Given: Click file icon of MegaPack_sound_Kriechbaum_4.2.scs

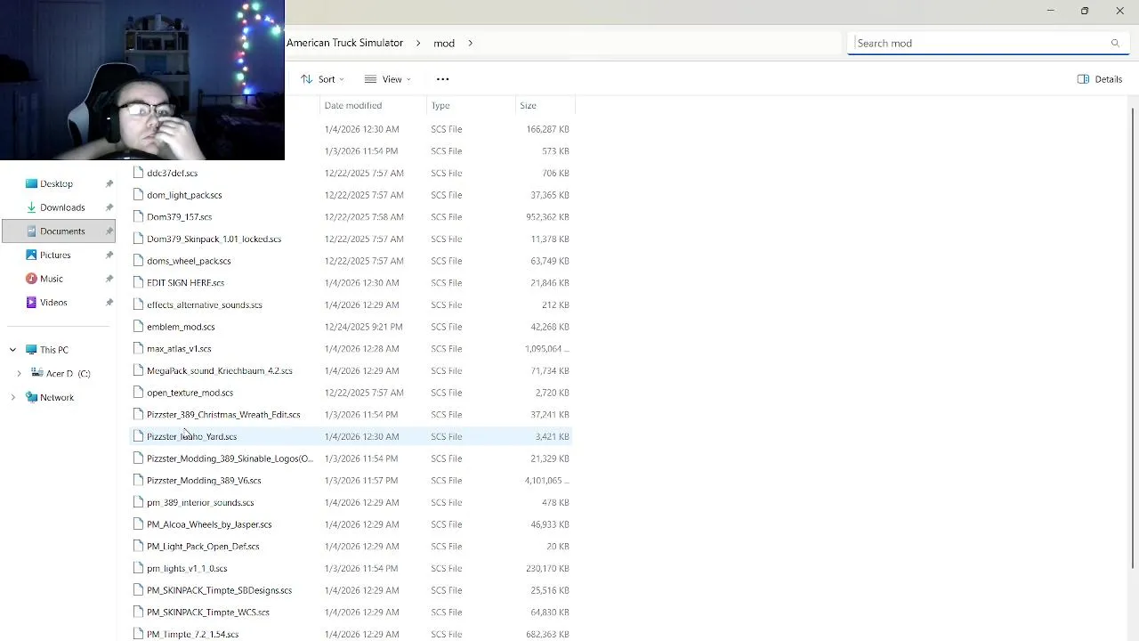Looking at the screenshot, I should click(138, 370).
